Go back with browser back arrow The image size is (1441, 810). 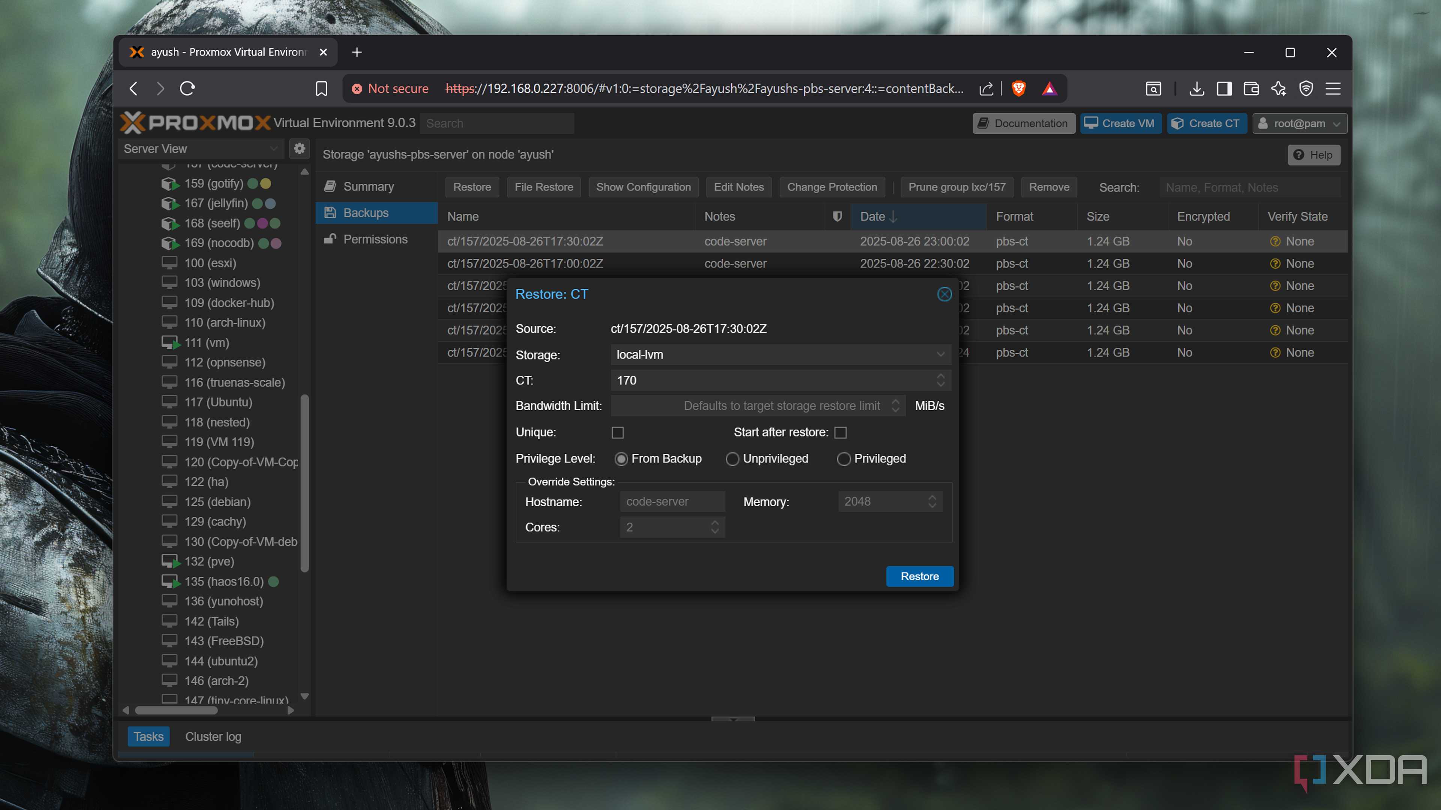(x=134, y=88)
